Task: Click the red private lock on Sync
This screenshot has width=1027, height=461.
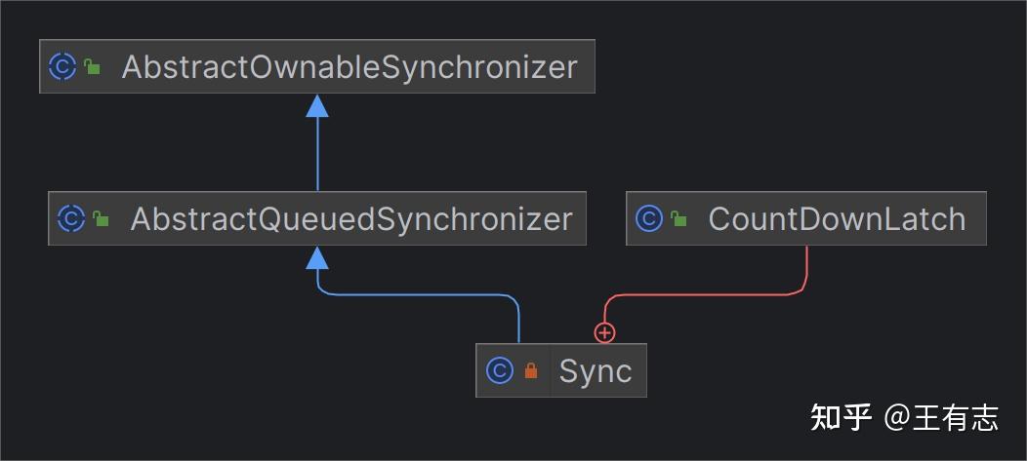Action: pyautogui.click(x=530, y=371)
